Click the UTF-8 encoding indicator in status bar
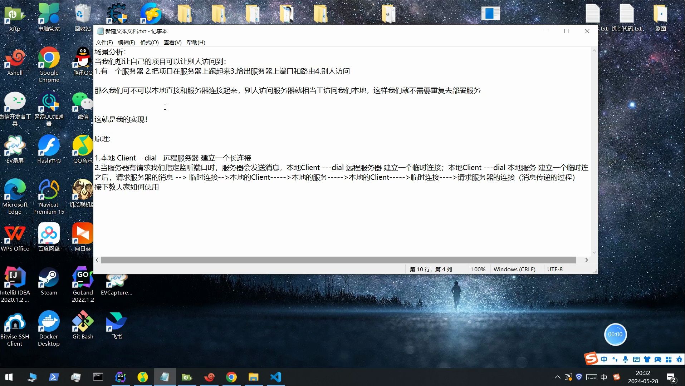The width and height of the screenshot is (685, 386). 555,269
